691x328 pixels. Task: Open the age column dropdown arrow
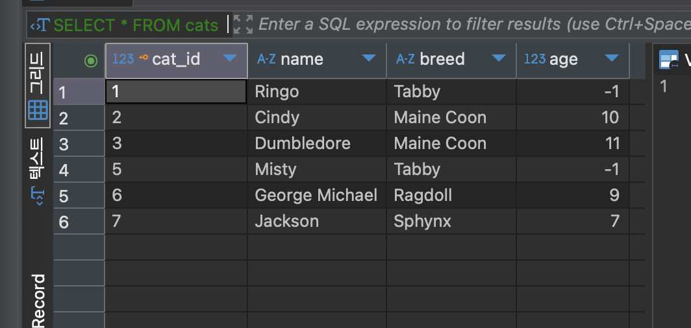click(x=611, y=59)
